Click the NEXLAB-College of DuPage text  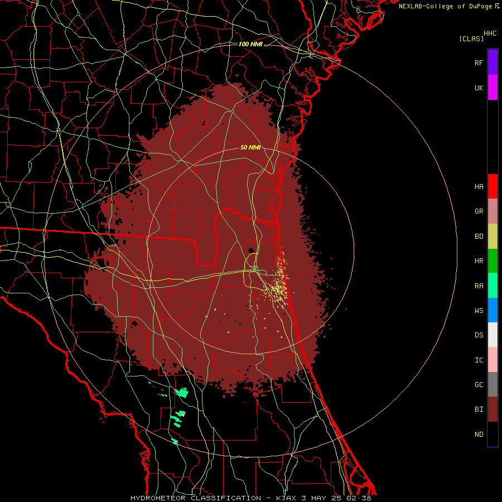coord(445,6)
